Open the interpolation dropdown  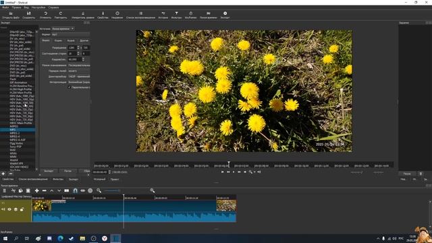click(79, 82)
